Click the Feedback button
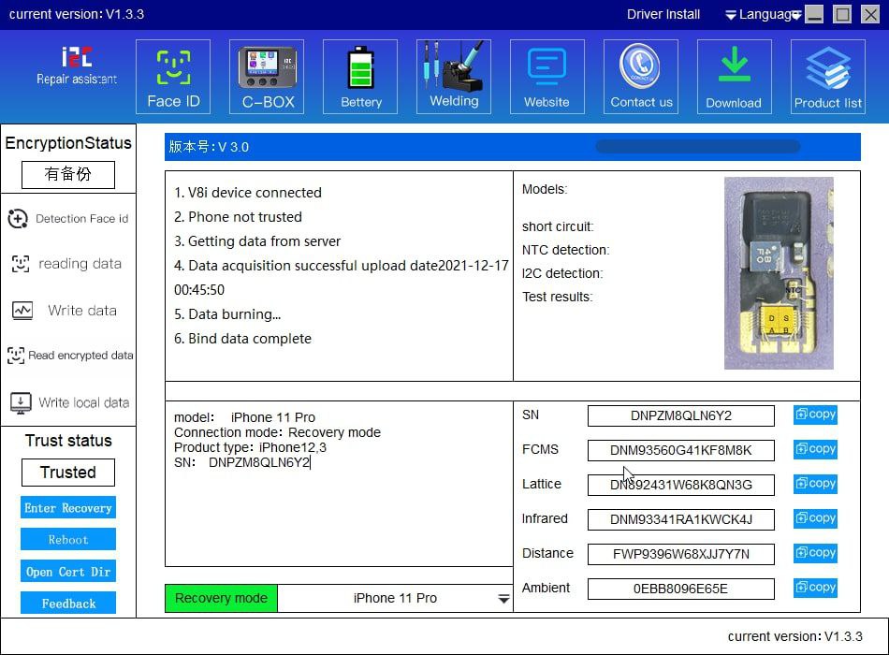This screenshot has height=655, width=889. [68, 604]
